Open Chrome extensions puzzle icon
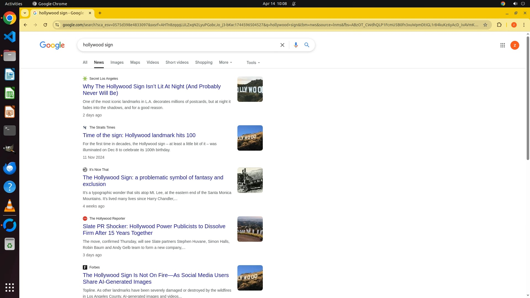Viewport: 530px width, 298px height. click(x=499, y=25)
